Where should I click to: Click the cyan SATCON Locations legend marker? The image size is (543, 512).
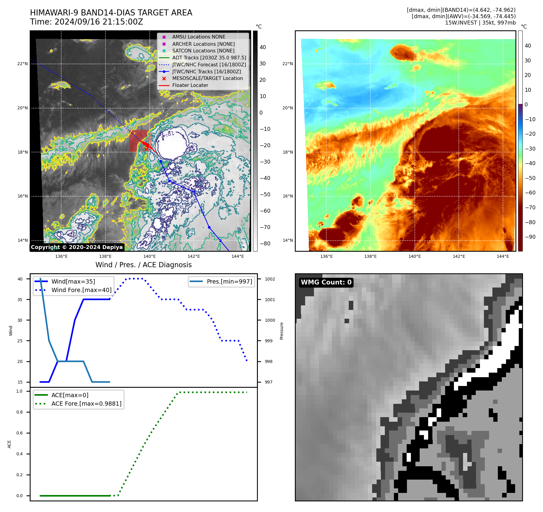click(x=164, y=51)
